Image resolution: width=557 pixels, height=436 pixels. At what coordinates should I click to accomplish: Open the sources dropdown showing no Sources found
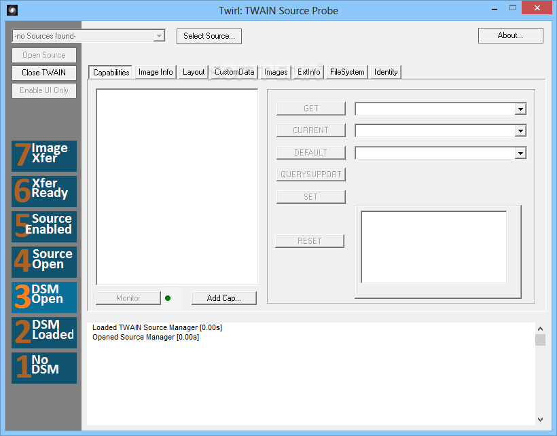88,36
